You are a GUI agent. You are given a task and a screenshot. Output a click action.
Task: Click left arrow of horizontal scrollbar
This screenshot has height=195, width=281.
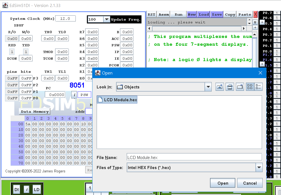(x=150, y=28)
